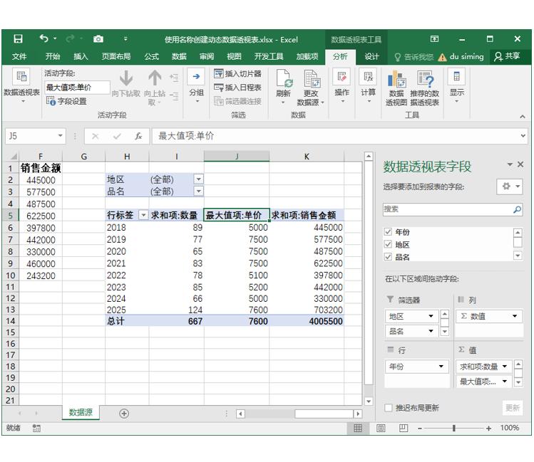Enable 推迟布局更新 defer layout update
This screenshot has height=462, width=534.
(389, 407)
